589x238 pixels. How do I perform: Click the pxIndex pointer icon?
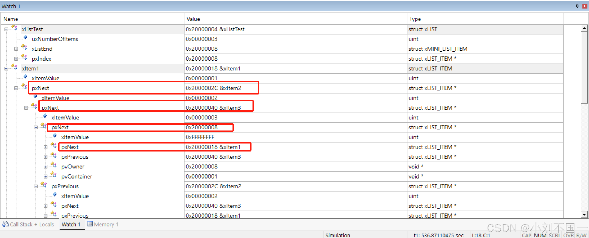[24, 57]
